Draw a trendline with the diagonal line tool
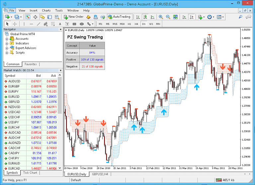 tap(39, 24)
